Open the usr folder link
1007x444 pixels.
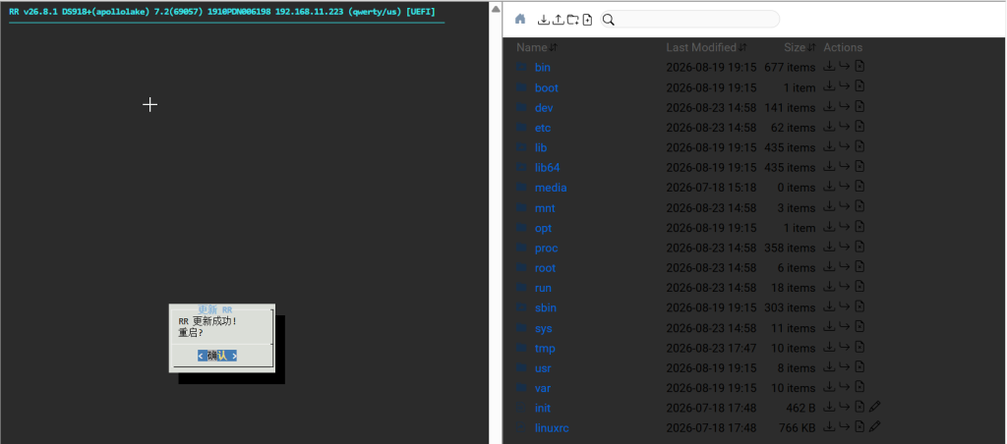pyautogui.click(x=543, y=368)
